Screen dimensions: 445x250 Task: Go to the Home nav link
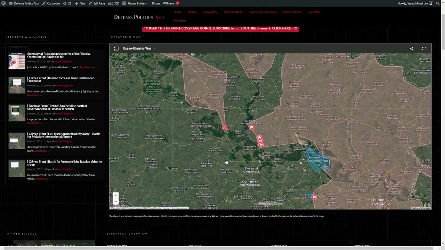(177, 12)
